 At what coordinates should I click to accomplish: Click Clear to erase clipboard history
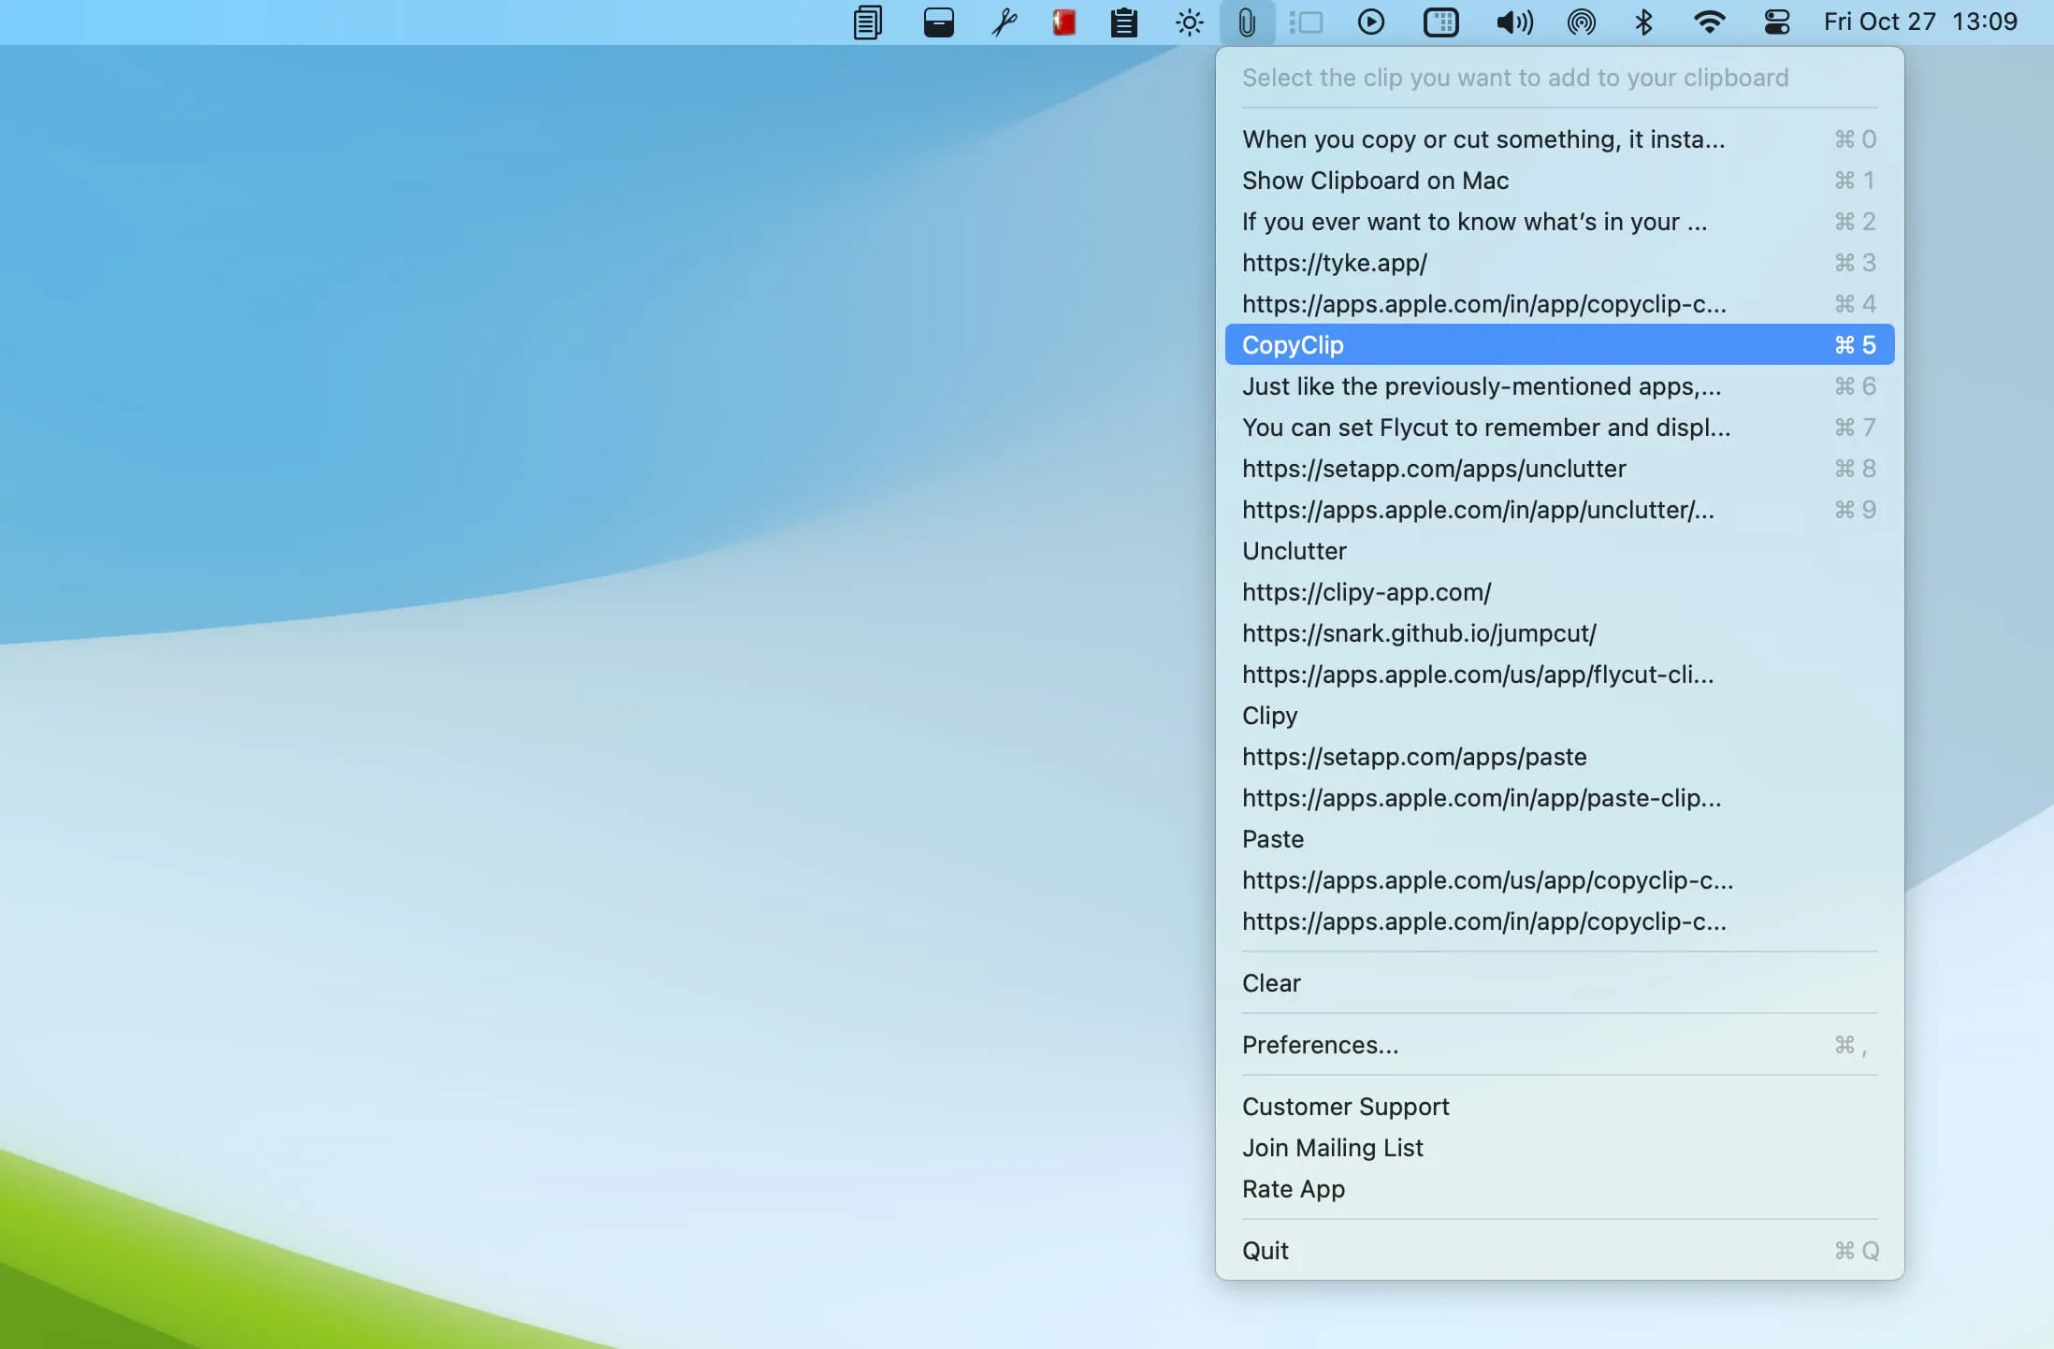tap(1271, 983)
